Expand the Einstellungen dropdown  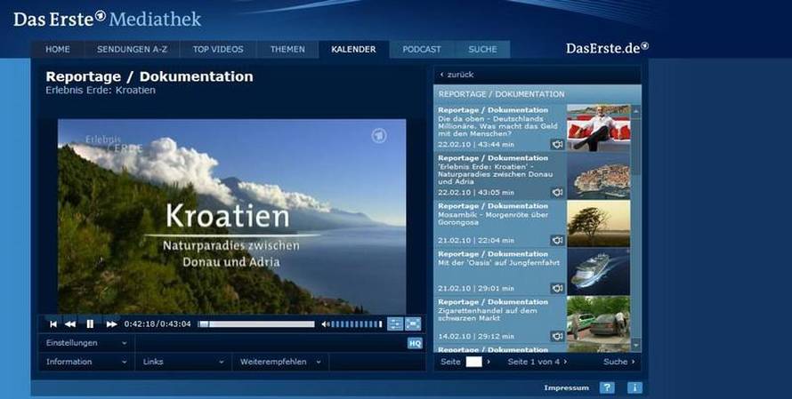(86, 343)
